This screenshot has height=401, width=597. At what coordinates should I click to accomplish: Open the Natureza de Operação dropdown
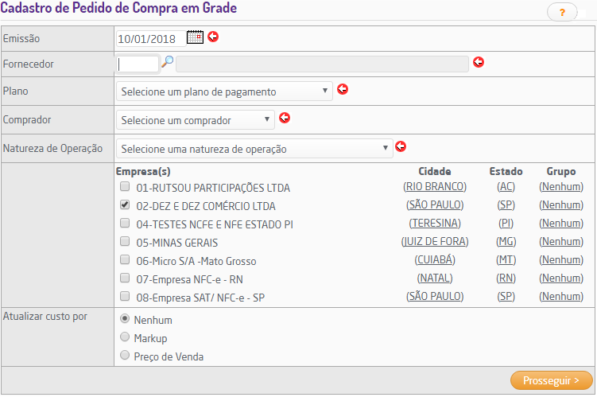pos(254,149)
